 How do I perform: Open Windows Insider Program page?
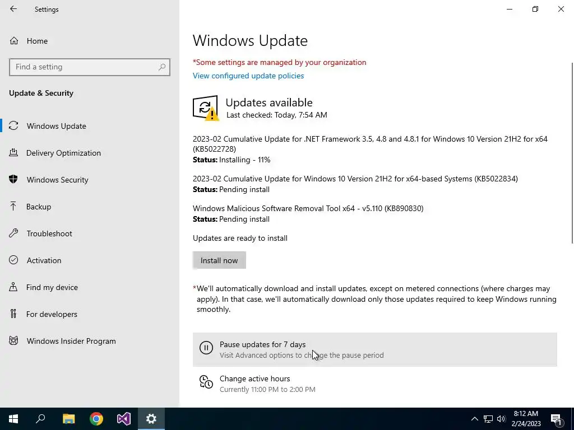90,341
